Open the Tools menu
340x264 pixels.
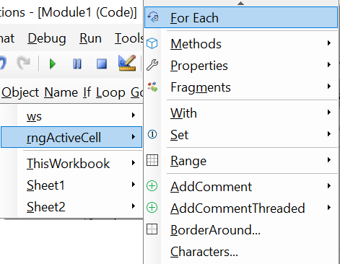point(129,38)
